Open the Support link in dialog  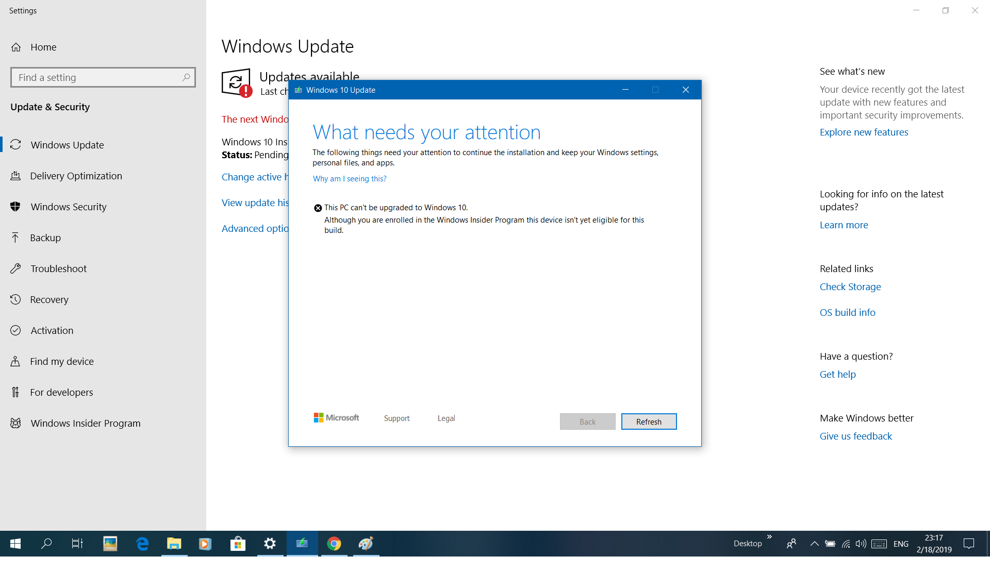click(x=397, y=418)
